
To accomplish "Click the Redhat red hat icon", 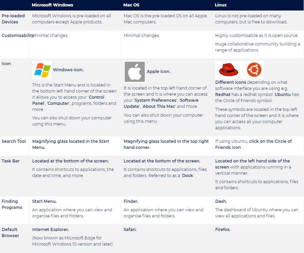I will (x=228, y=70).
